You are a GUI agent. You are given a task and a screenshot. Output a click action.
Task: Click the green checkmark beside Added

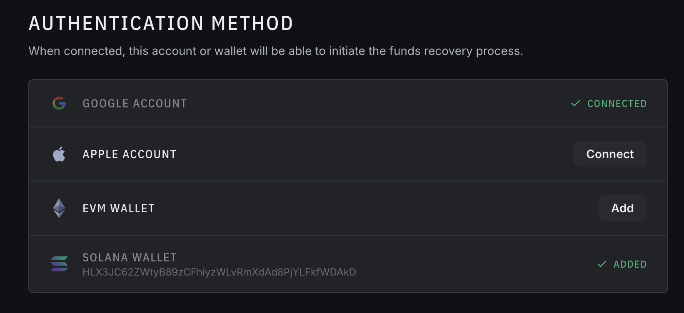click(602, 264)
